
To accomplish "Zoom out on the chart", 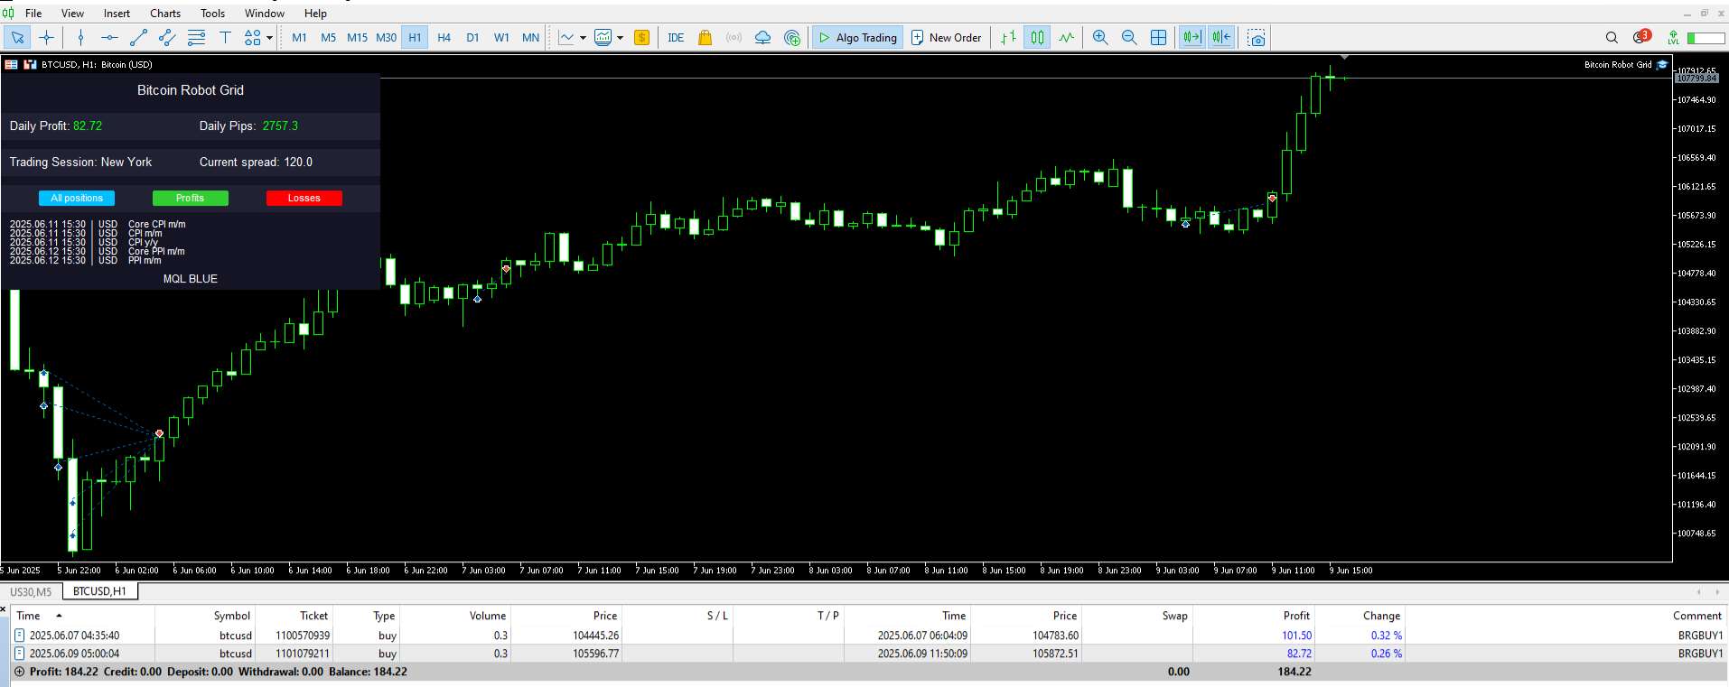I will [1129, 37].
